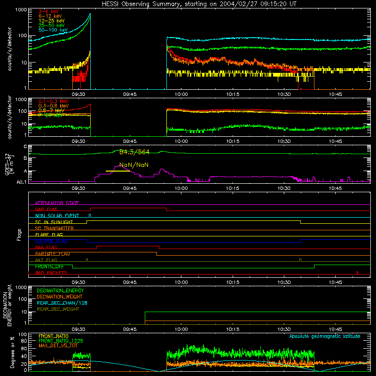
Task: Select the GOES-12 axis label
Action: (x=9, y=164)
